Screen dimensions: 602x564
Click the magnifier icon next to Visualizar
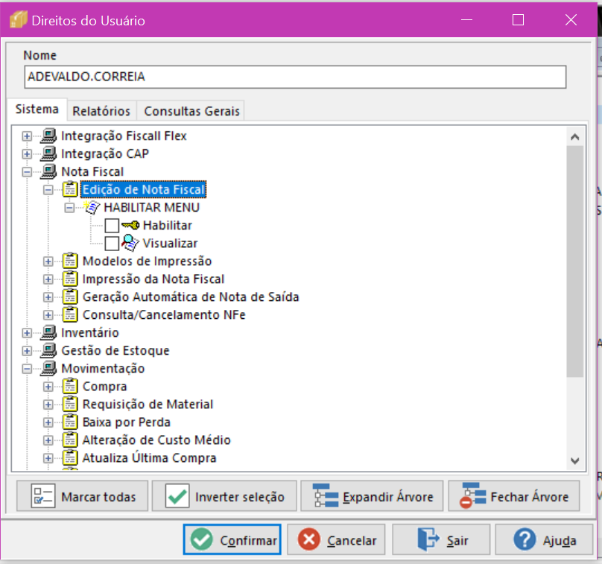130,243
